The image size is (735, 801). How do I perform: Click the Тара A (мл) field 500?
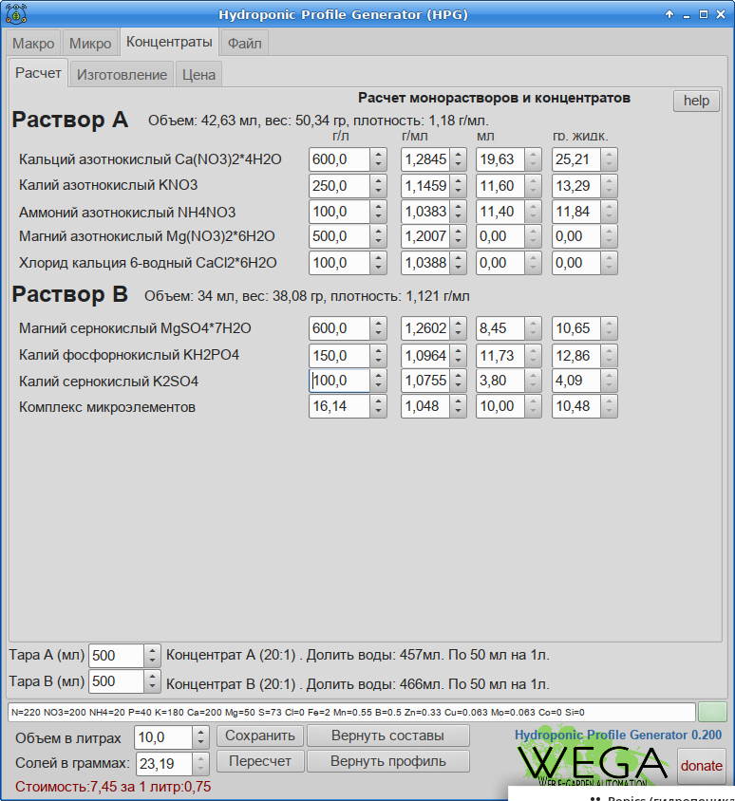[117, 656]
